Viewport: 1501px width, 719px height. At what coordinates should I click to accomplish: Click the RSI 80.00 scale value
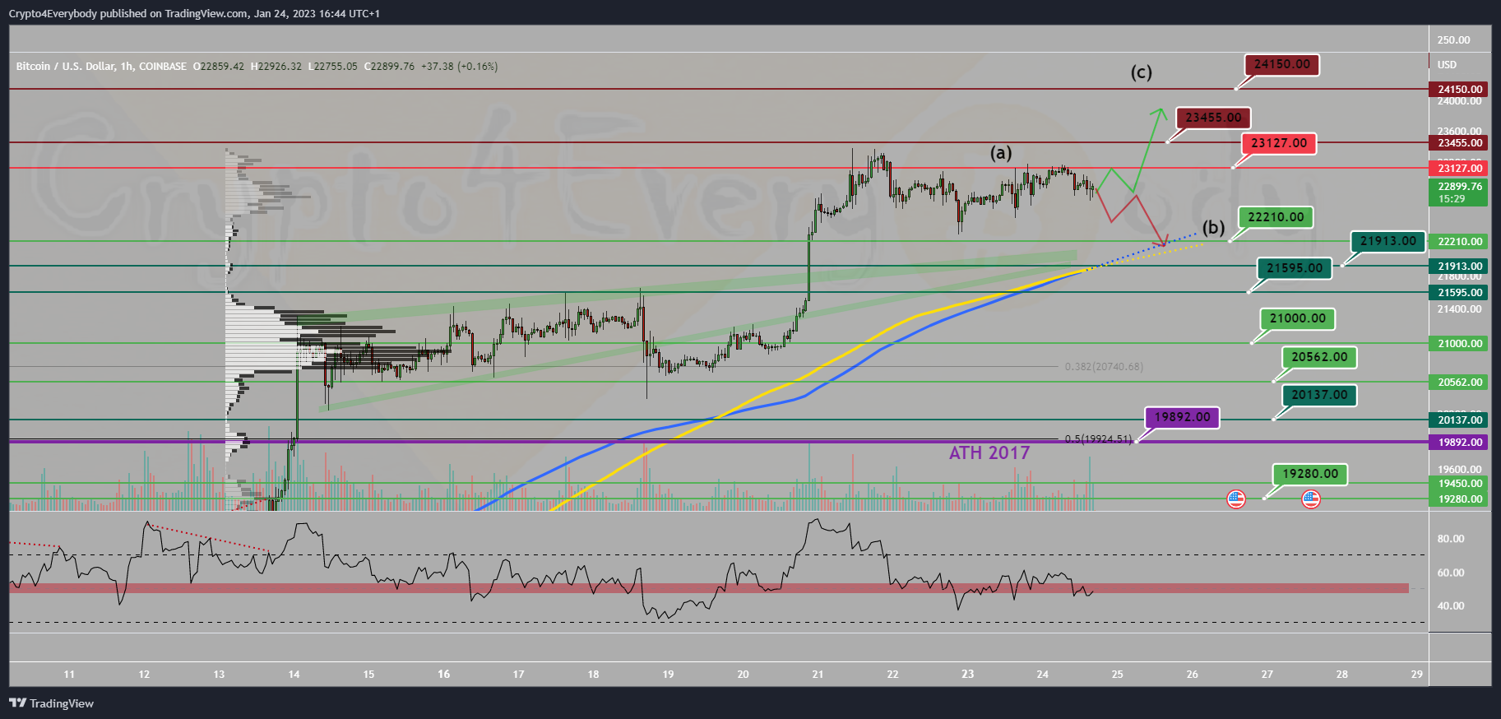(1451, 540)
